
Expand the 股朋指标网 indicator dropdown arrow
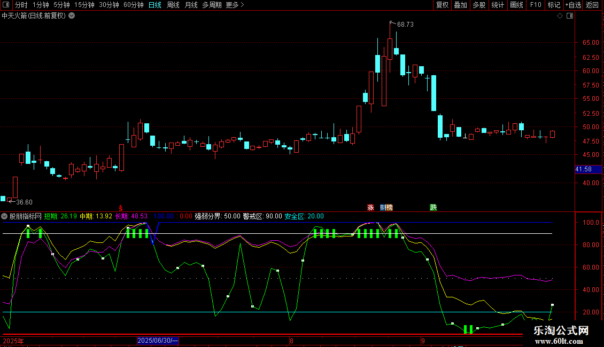5,217
